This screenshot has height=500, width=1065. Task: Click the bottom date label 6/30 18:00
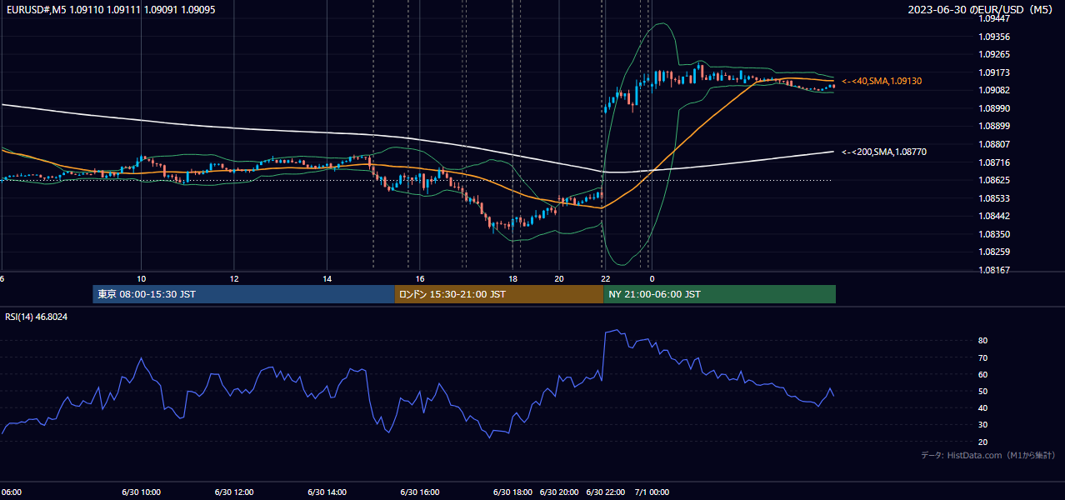click(x=513, y=492)
